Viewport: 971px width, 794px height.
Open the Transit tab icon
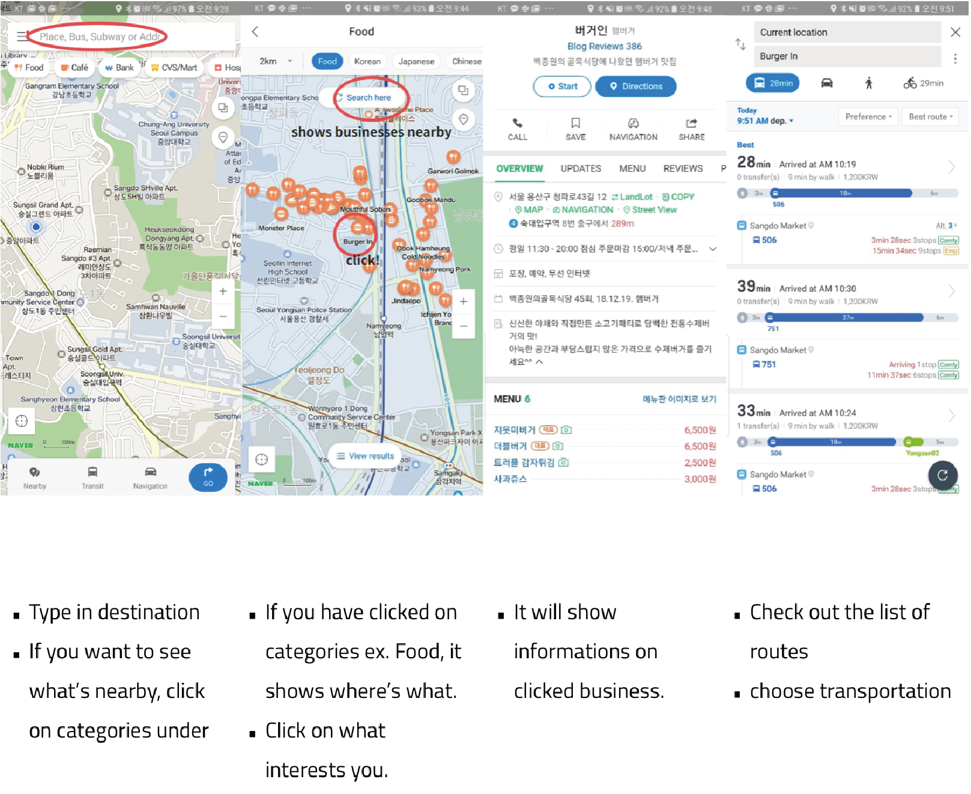point(92,477)
